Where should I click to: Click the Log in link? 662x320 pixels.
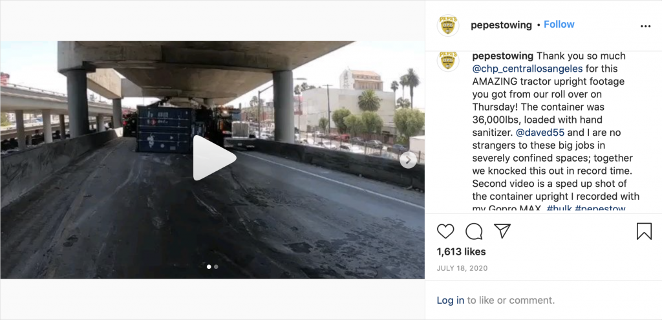[x=450, y=301]
